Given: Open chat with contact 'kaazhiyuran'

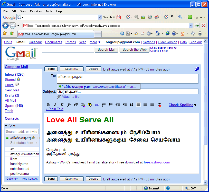Looking at the screenshot, I should (x=19, y=164).
